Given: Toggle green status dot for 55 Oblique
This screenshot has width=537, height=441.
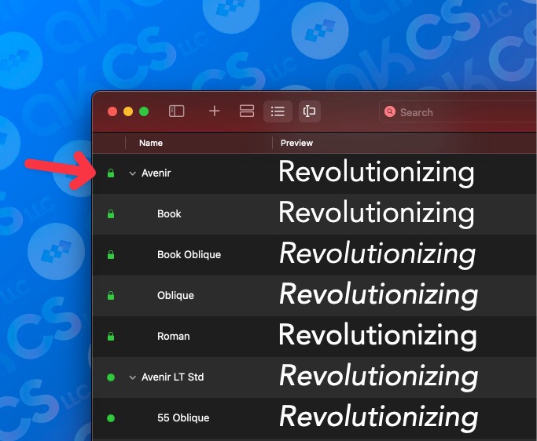Looking at the screenshot, I should tap(111, 417).
